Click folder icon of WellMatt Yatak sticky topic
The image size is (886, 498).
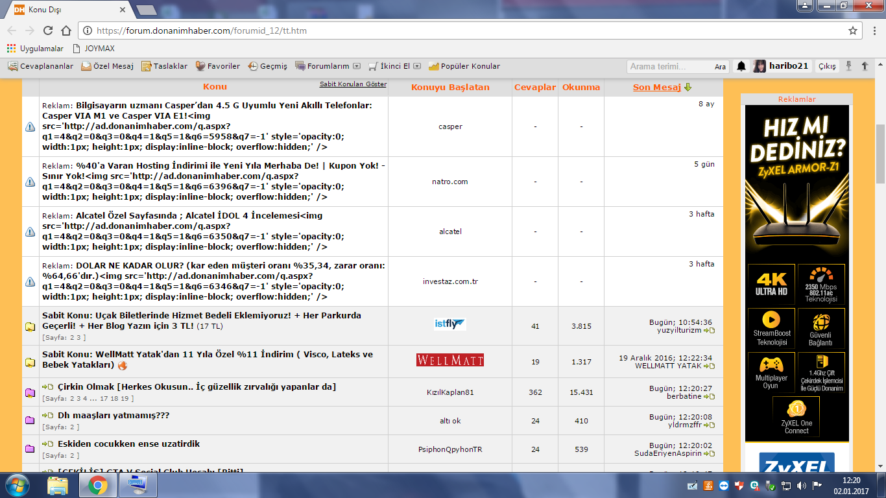[30, 362]
